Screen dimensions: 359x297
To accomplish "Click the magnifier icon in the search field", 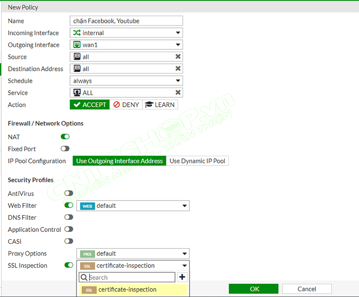I will (84, 277).
